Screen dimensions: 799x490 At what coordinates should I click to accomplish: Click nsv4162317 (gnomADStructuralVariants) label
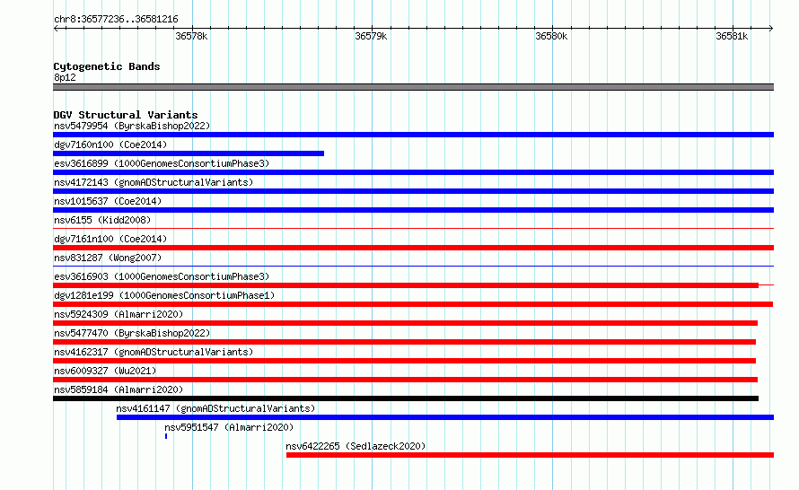pyautogui.click(x=154, y=352)
